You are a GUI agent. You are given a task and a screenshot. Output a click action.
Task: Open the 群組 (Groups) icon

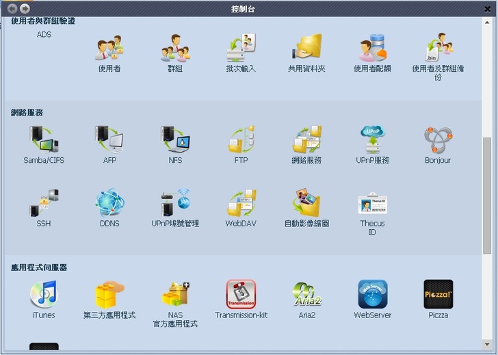coord(175,48)
